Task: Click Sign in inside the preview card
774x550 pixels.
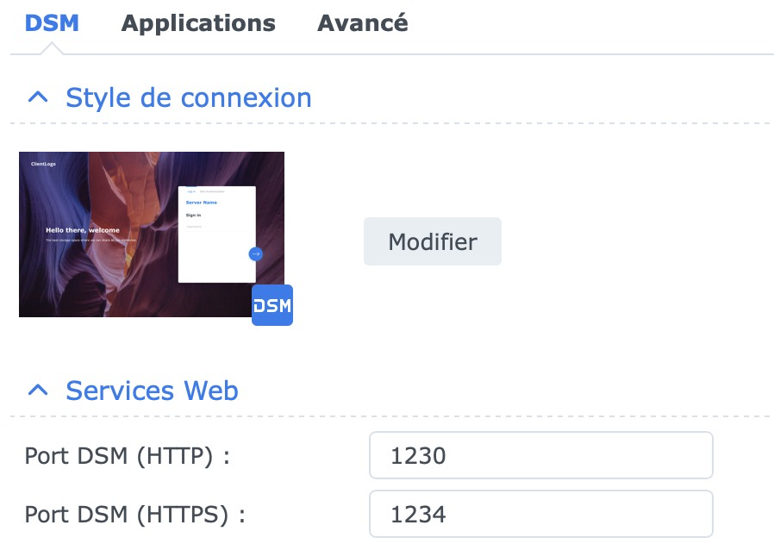Action: click(193, 216)
